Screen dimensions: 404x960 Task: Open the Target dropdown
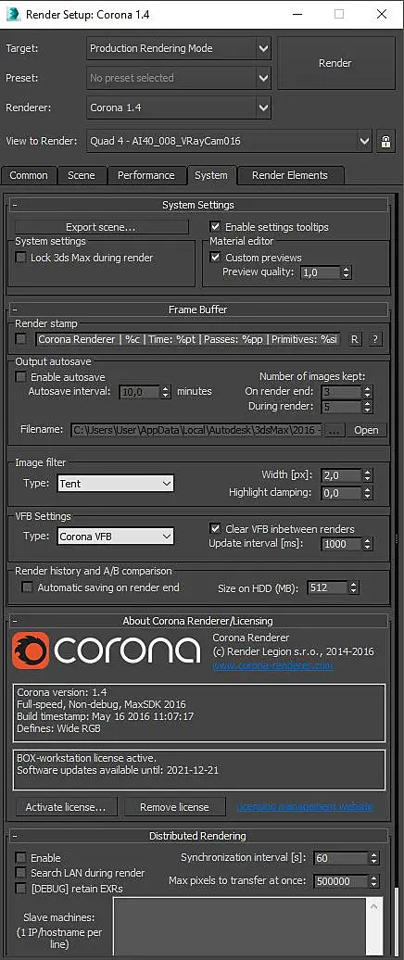coord(179,48)
